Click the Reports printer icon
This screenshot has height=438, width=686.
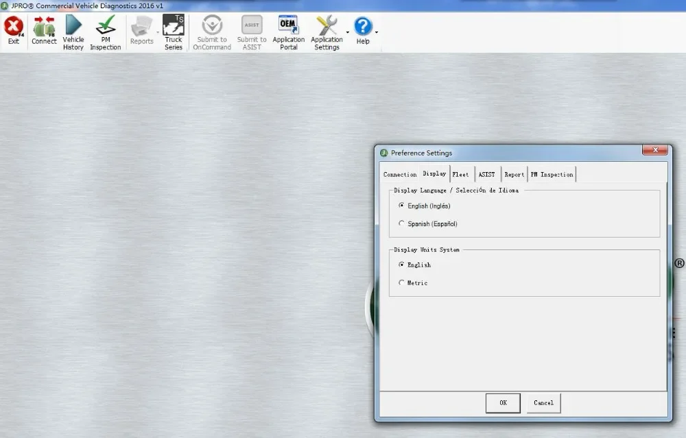point(141,27)
